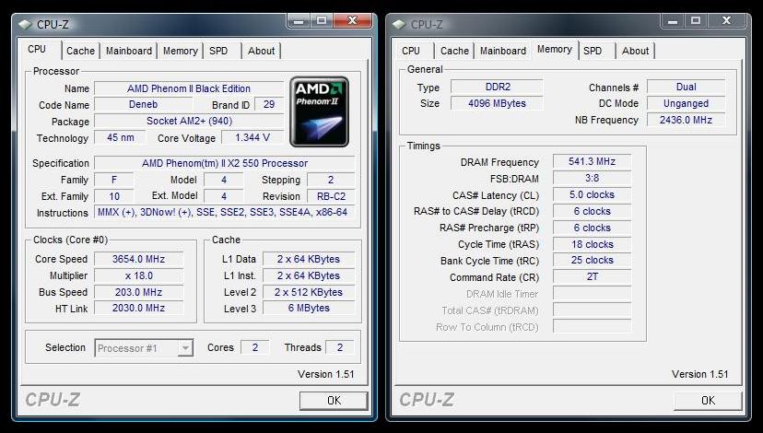Image resolution: width=763 pixels, height=433 pixels.
Task: Open the SPD tab in the left window
Action: tap(218, 51)
